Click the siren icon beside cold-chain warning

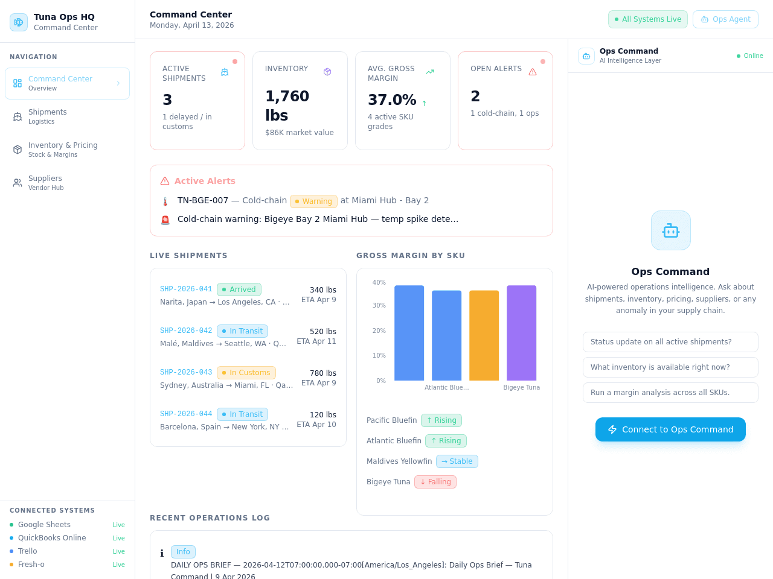tap(165, 220)
